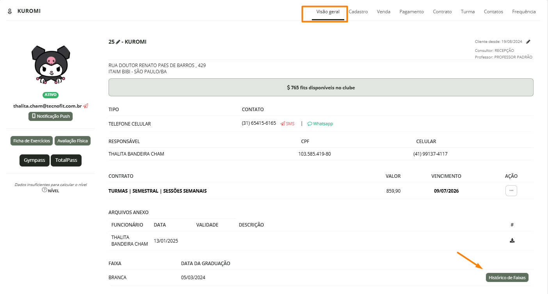Viewport: 548px width, 294px height.
Task: Click the pencil icon next to client number 25
Action: pyautogui.click(x=118, y=42)
